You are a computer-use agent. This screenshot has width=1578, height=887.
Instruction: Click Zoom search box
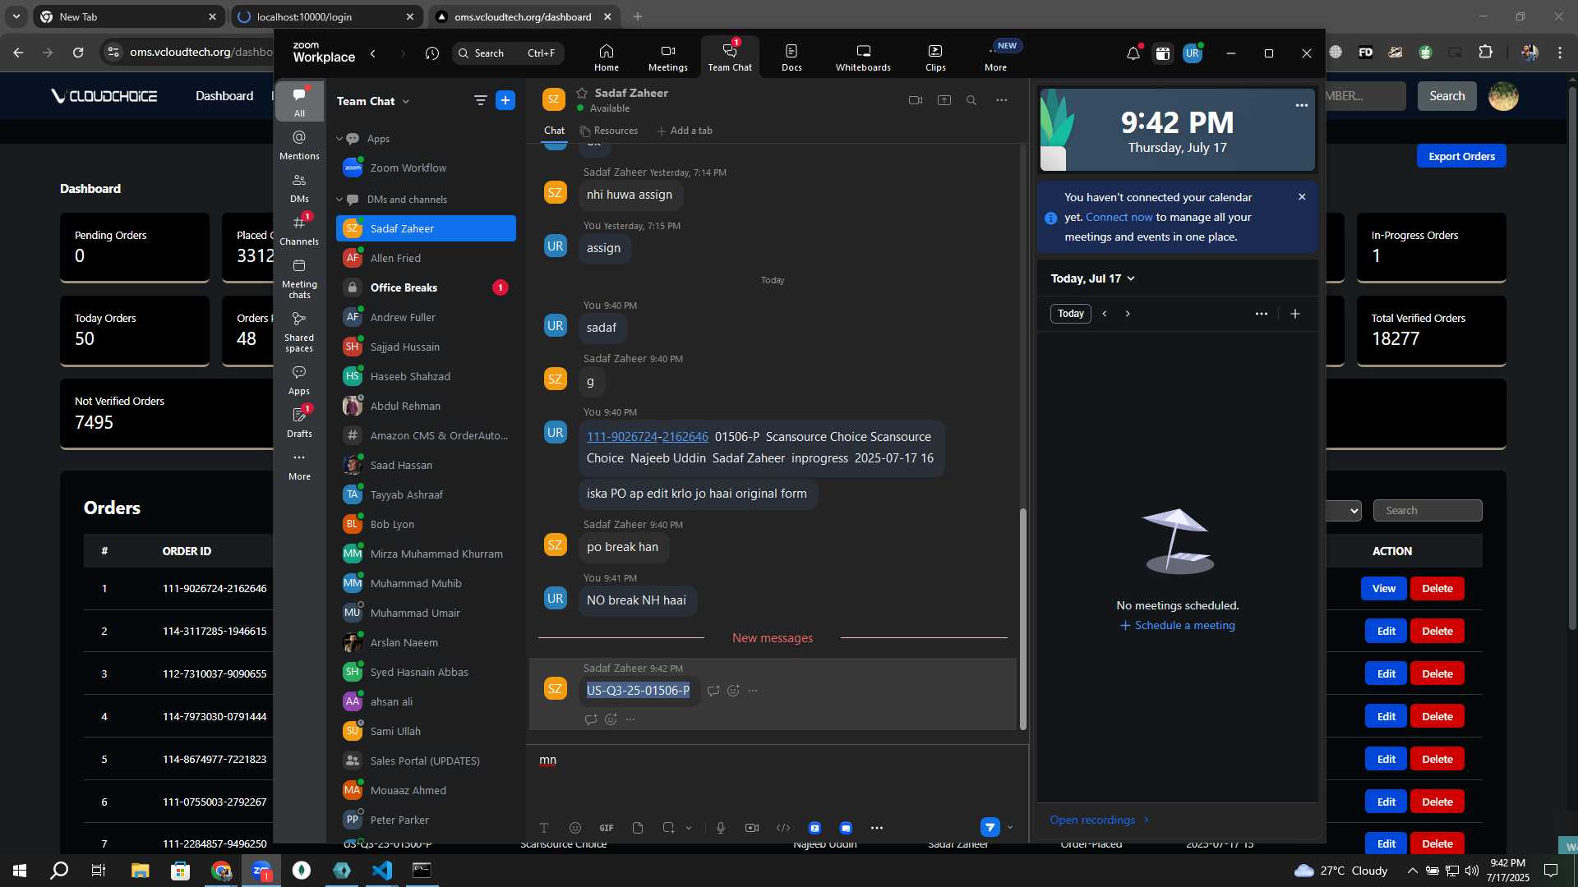tap(508, 53)
